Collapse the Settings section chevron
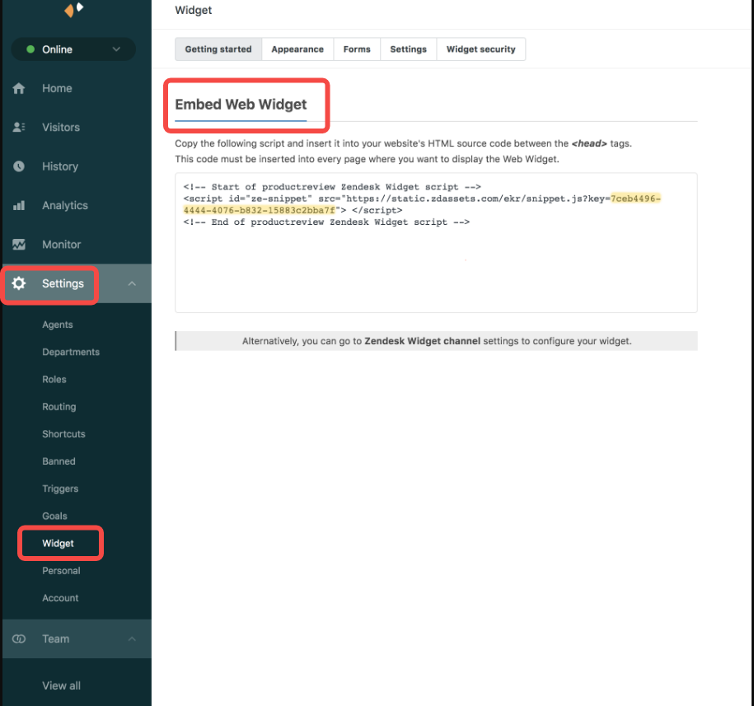 point(132,283)
